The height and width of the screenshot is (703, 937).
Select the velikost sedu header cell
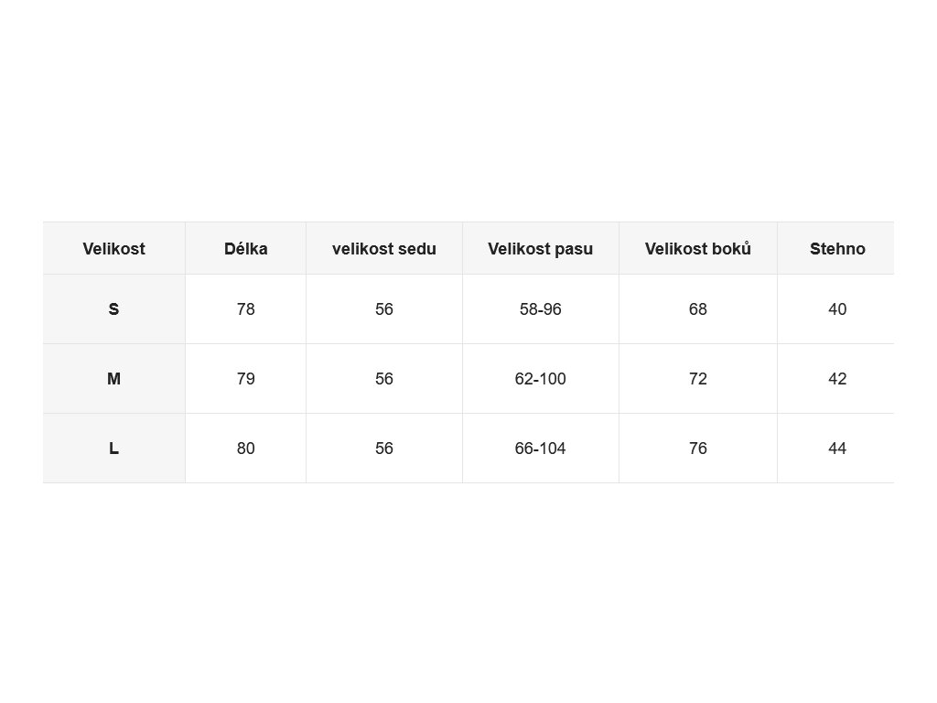point(384,249)
